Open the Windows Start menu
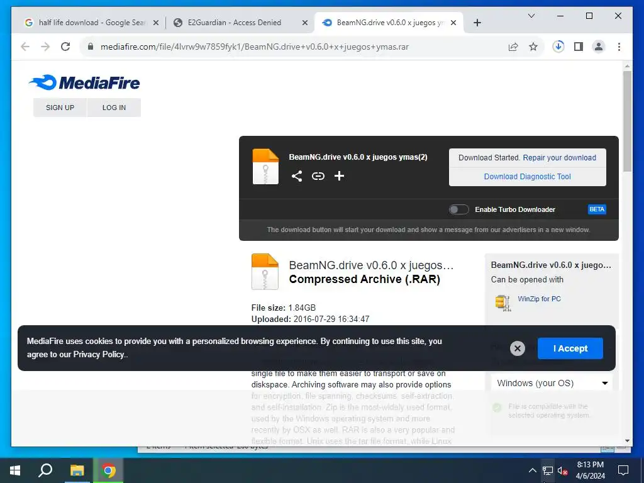This screenshot has width=644, height=483. 15,470
